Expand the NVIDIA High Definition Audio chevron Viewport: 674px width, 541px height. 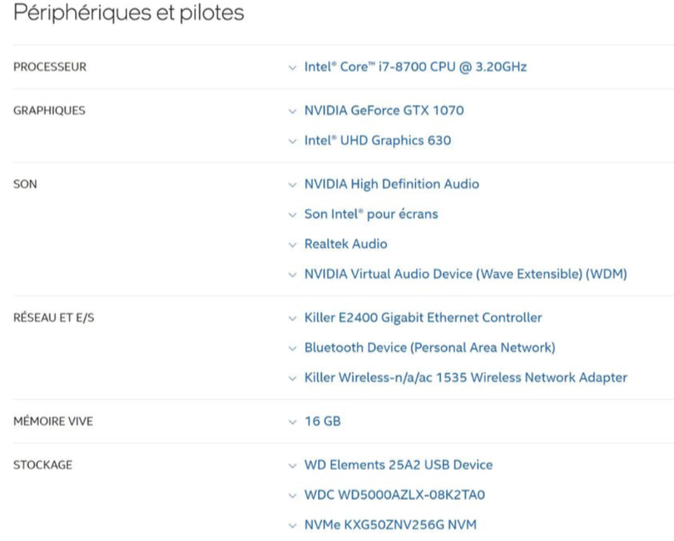pyautogui.click(x=293, y=185)
